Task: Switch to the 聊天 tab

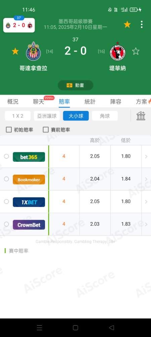Action: click(x=39, y=102)
